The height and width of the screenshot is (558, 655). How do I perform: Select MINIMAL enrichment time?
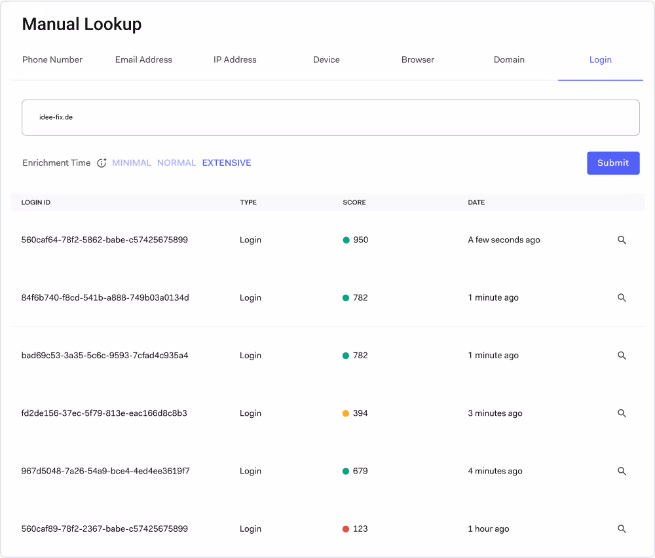coord(131,162)
